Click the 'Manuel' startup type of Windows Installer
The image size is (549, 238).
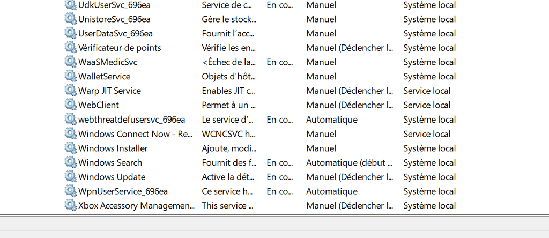[321, 148]
